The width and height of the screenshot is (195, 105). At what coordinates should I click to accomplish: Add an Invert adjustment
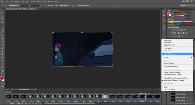pos(173,36)
